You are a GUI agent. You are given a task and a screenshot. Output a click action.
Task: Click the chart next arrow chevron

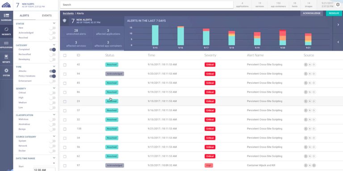click(x=338, y=25)
